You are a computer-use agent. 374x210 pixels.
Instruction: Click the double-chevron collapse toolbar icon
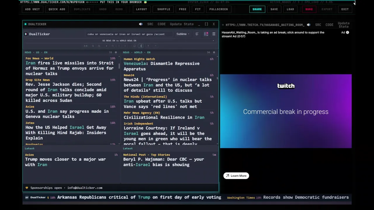pos(113,46)
